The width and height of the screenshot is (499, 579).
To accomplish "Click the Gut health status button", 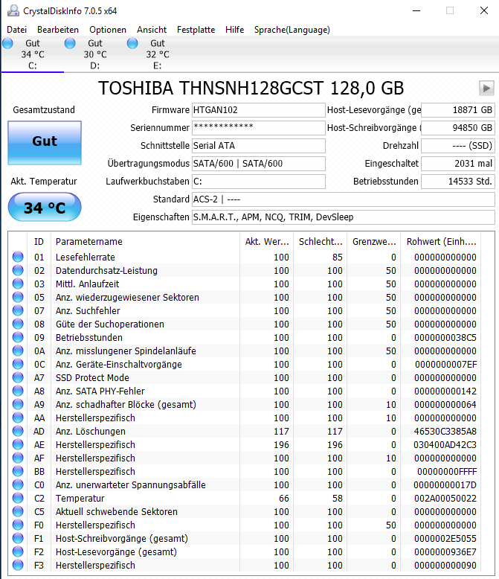I will point(45,143).
